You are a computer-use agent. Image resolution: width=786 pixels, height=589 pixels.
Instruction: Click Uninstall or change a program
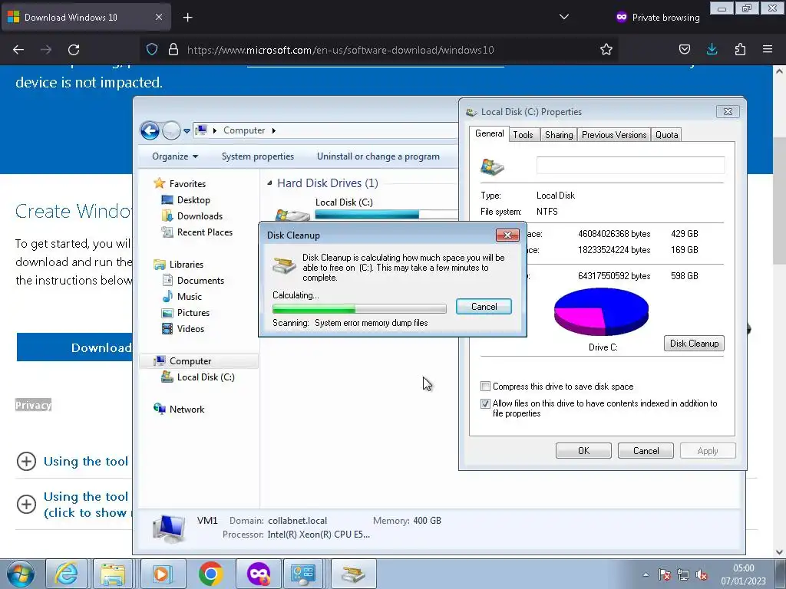(x=378, y=156)
